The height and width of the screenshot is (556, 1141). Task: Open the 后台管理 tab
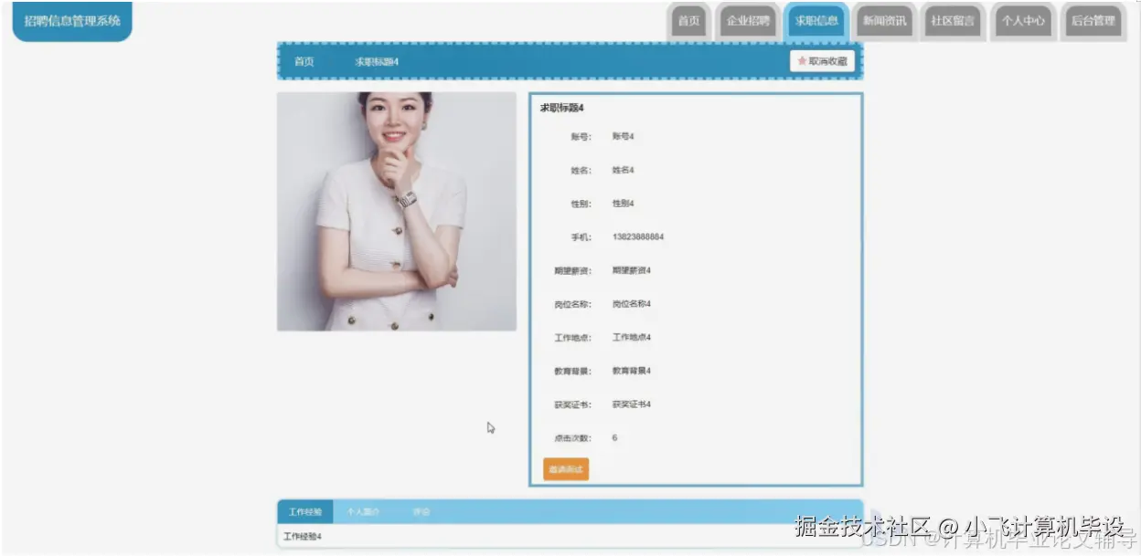click(x=1093, y=21)
